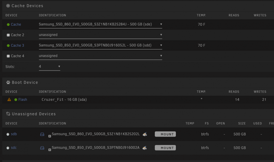Click the SIZE column header in Unassigned Devices
The width and height of the screenshot is (274, 162).
coord(242,123)
